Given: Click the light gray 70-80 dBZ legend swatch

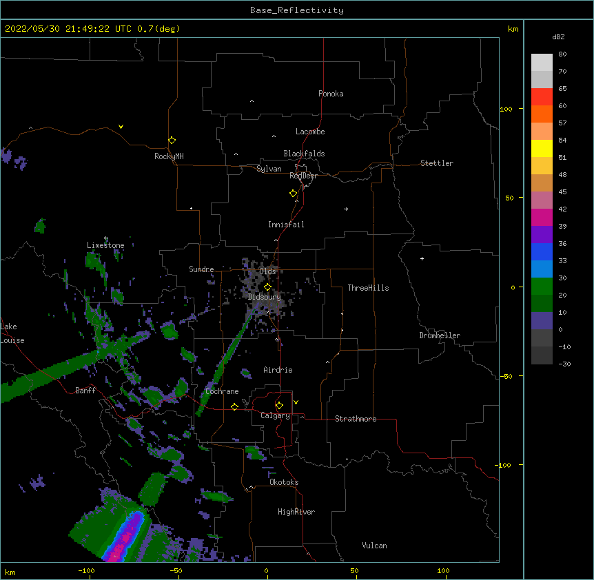Looking at the screenshot, I should point(542,62).
